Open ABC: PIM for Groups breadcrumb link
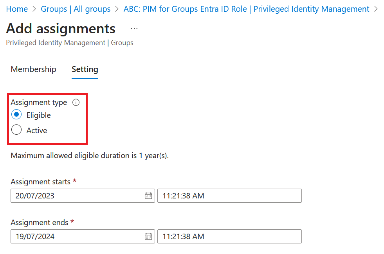The image size is (384, 254). 246,9
